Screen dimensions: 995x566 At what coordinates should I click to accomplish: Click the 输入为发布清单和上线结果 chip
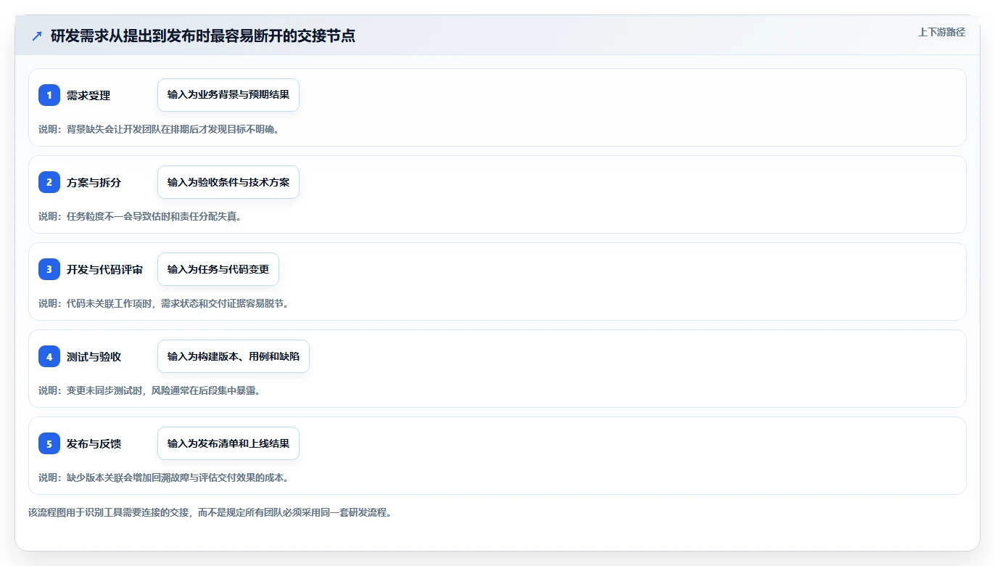pyautogui.click(x=228, y=443)
